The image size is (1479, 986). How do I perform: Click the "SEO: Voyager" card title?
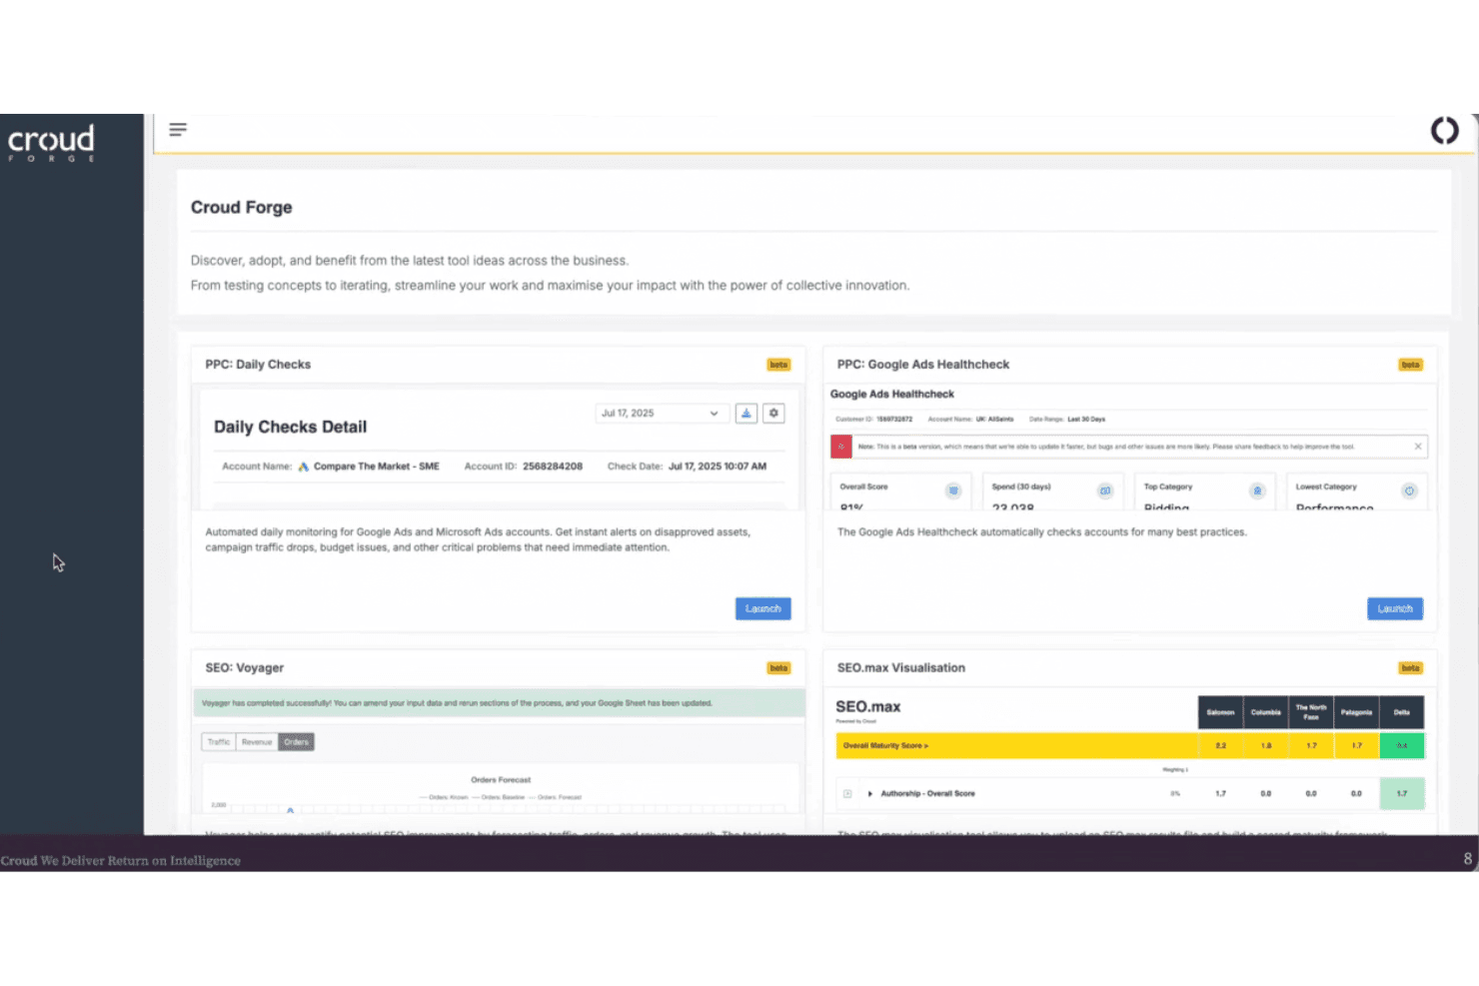[245, 668]
